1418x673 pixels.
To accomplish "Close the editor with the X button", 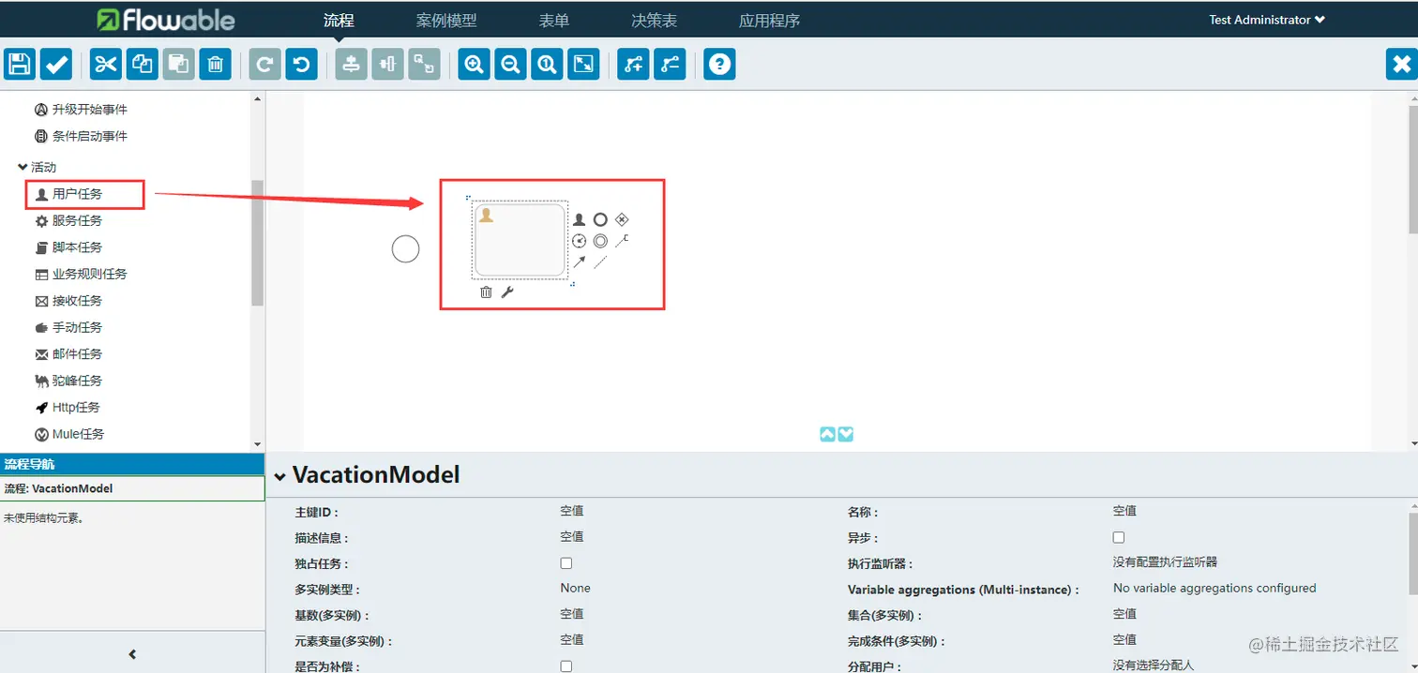I will [1401, 64].
